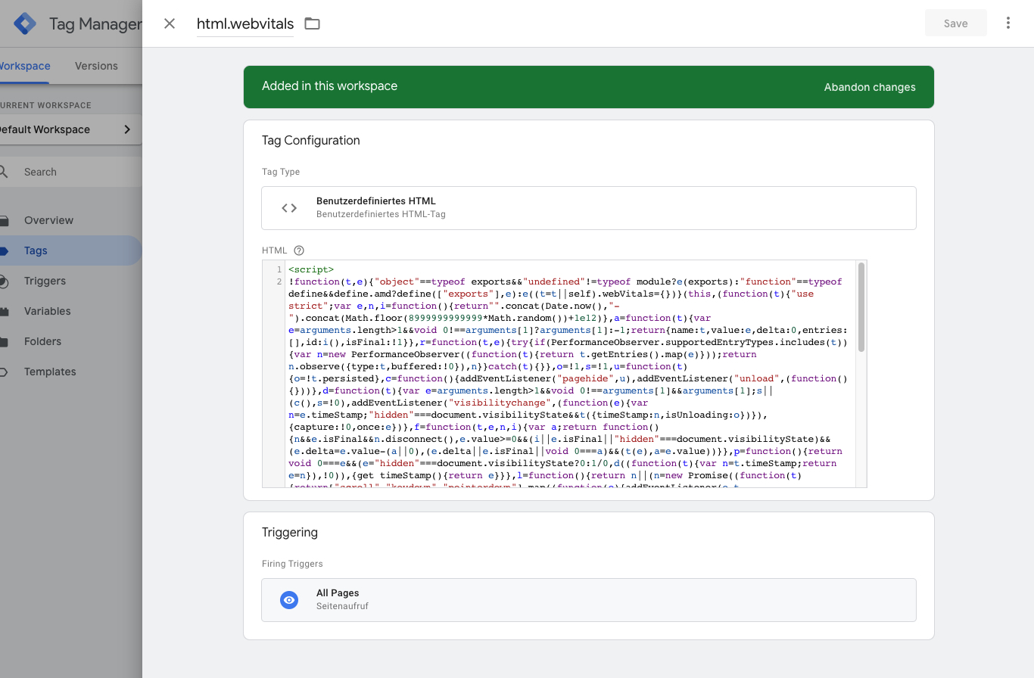Switch to the Workspace tab
The height and width of the screenshot is (678, 1034).
[24, 66]
